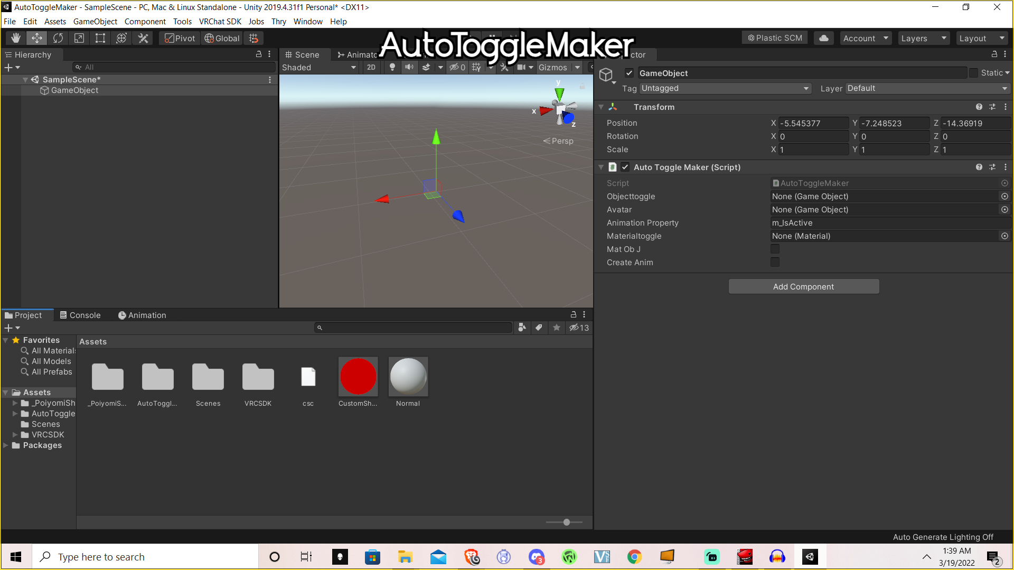This screenshot has height=570, width=1014.
Task: Select the Rect transform tool
Action: pos(100,38)
